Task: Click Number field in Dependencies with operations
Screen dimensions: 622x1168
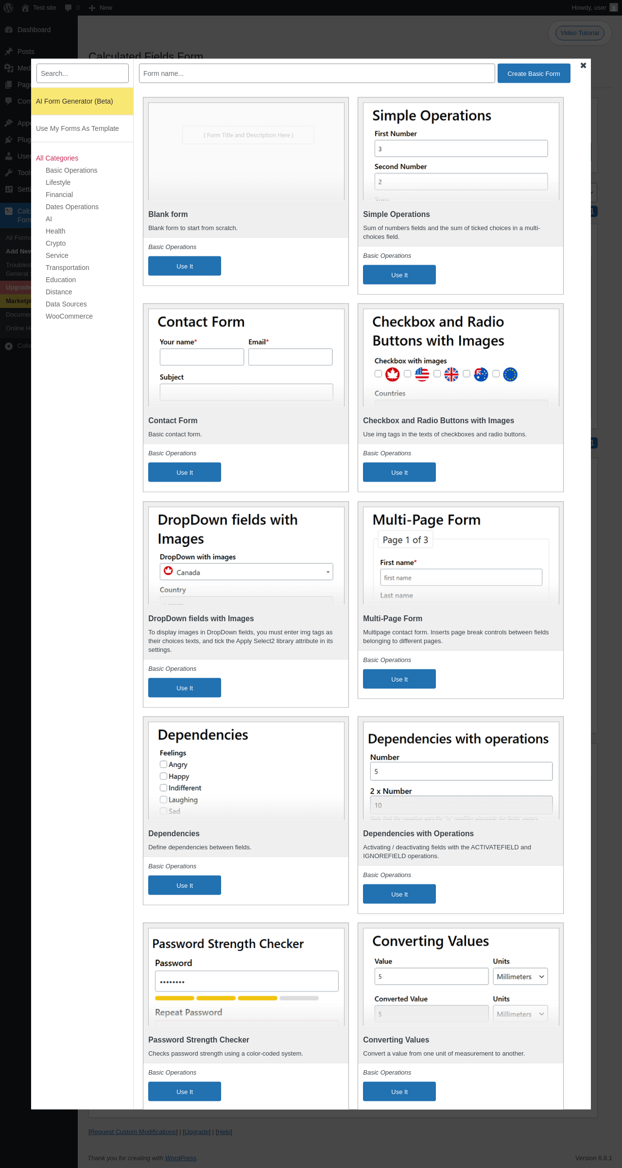Action: pyautogui.click(x=461, y=771)
